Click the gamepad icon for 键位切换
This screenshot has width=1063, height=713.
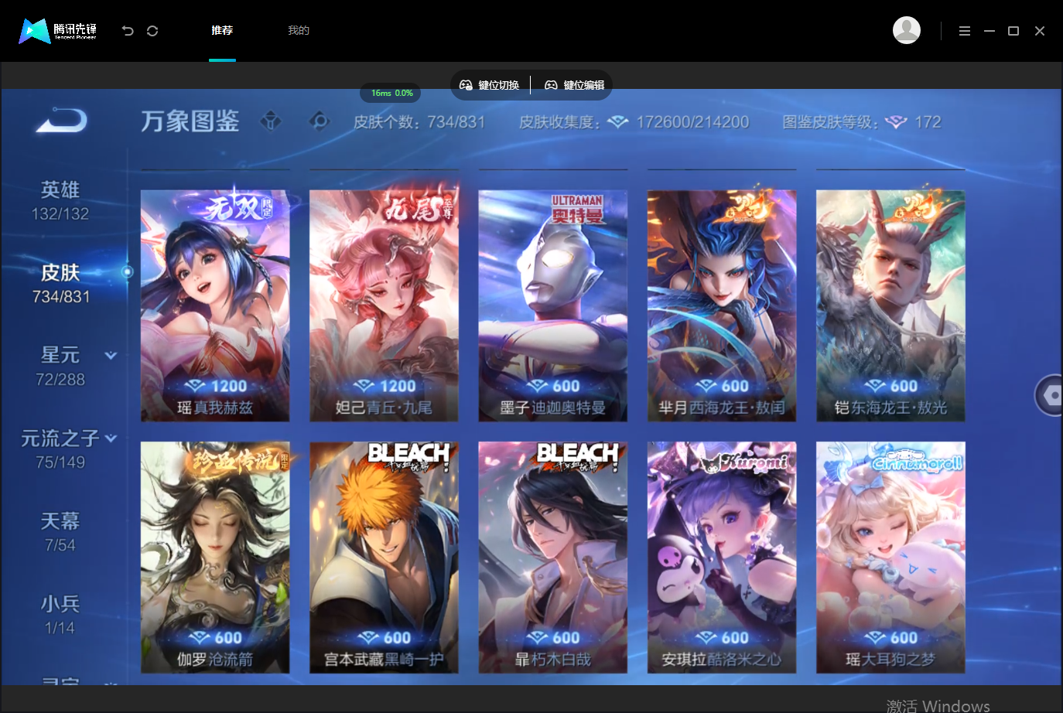(466, 85)
